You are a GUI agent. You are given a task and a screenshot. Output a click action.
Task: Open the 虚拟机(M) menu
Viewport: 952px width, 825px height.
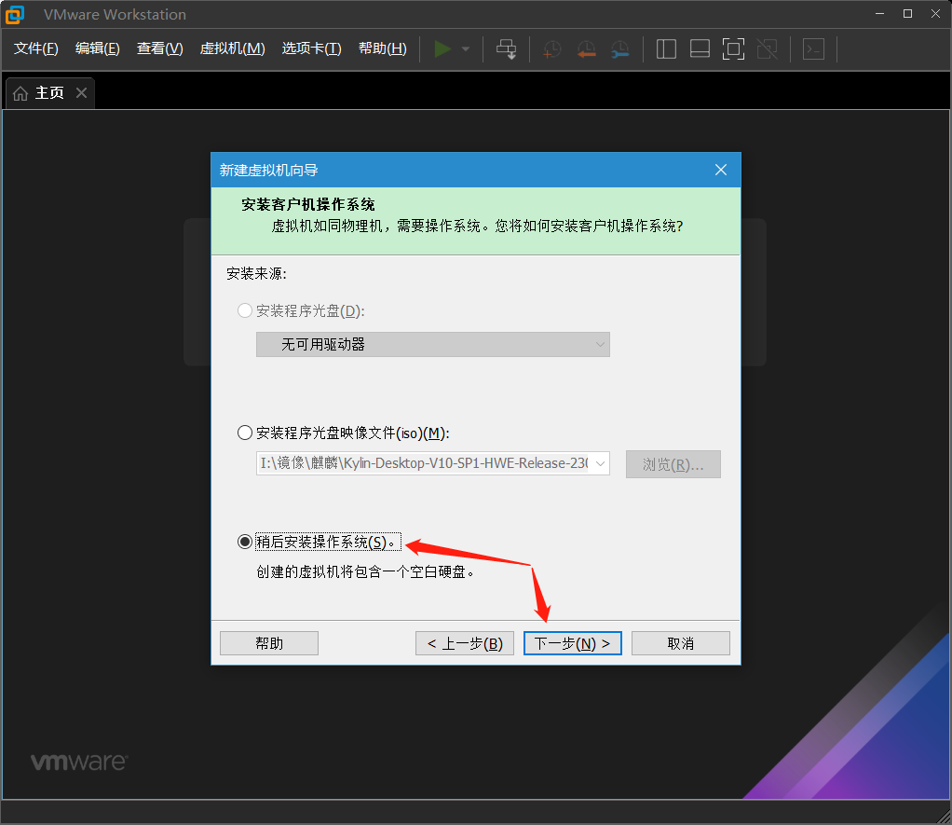pyautogui.click(x=233, y=48)
